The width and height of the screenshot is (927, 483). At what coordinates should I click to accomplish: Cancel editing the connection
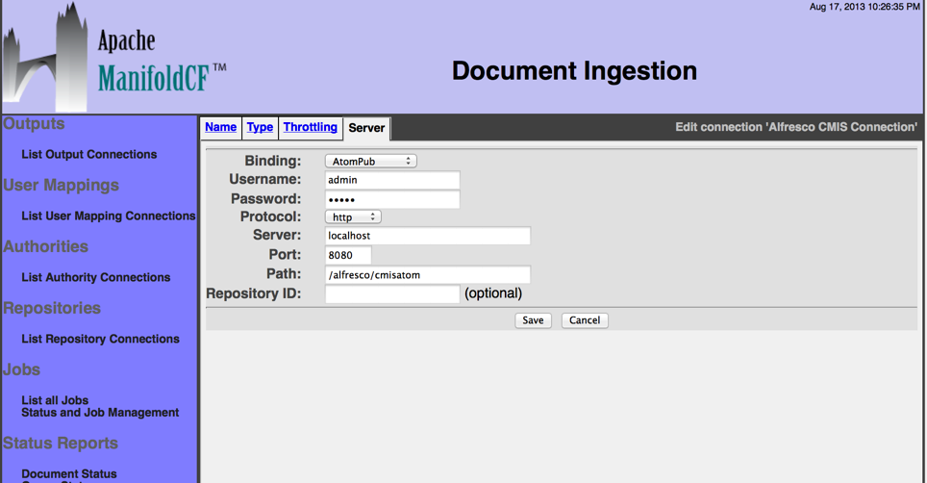tap(585, 320)
